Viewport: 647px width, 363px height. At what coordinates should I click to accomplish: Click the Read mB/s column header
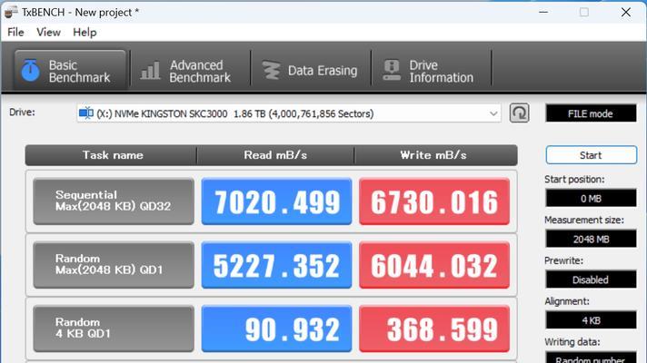(x=275, y=155)
